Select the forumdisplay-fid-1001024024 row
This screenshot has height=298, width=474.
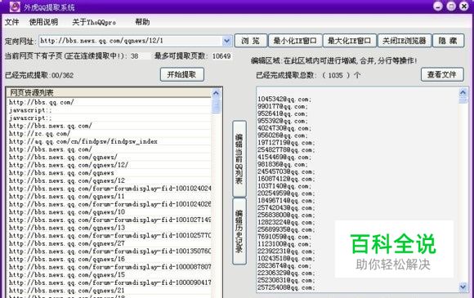tap(109, 189)
